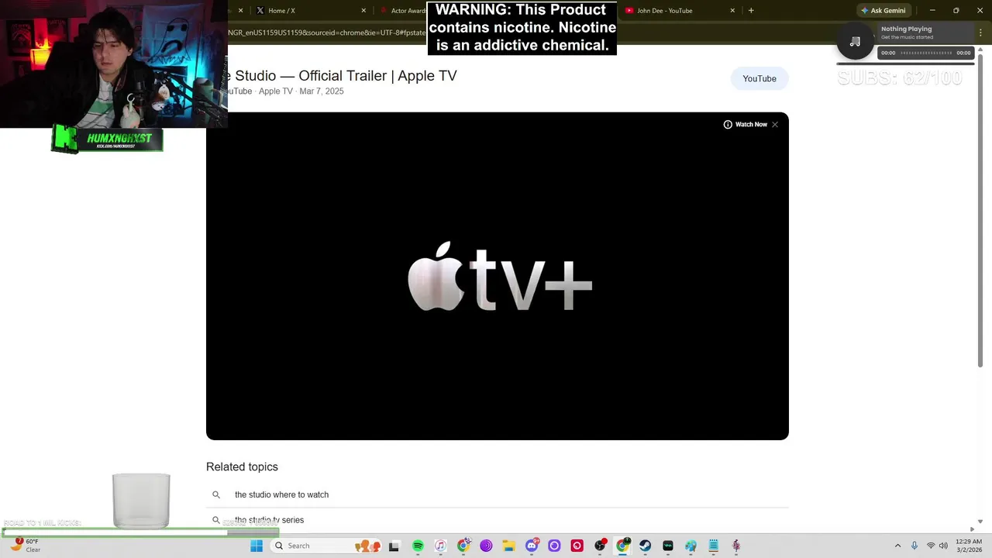Screen dimensions: 992x558
Task: Click the info icon beside Watch Now
Action: (x=728, y=124)
